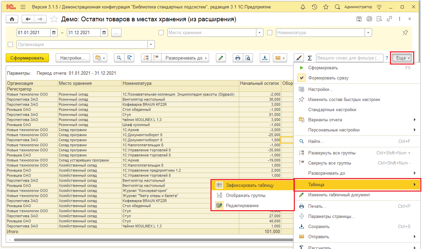The width and height of the screenshot is (422, 249).
Task: Select Сохранить menu item
Action: tap(357, 226)
